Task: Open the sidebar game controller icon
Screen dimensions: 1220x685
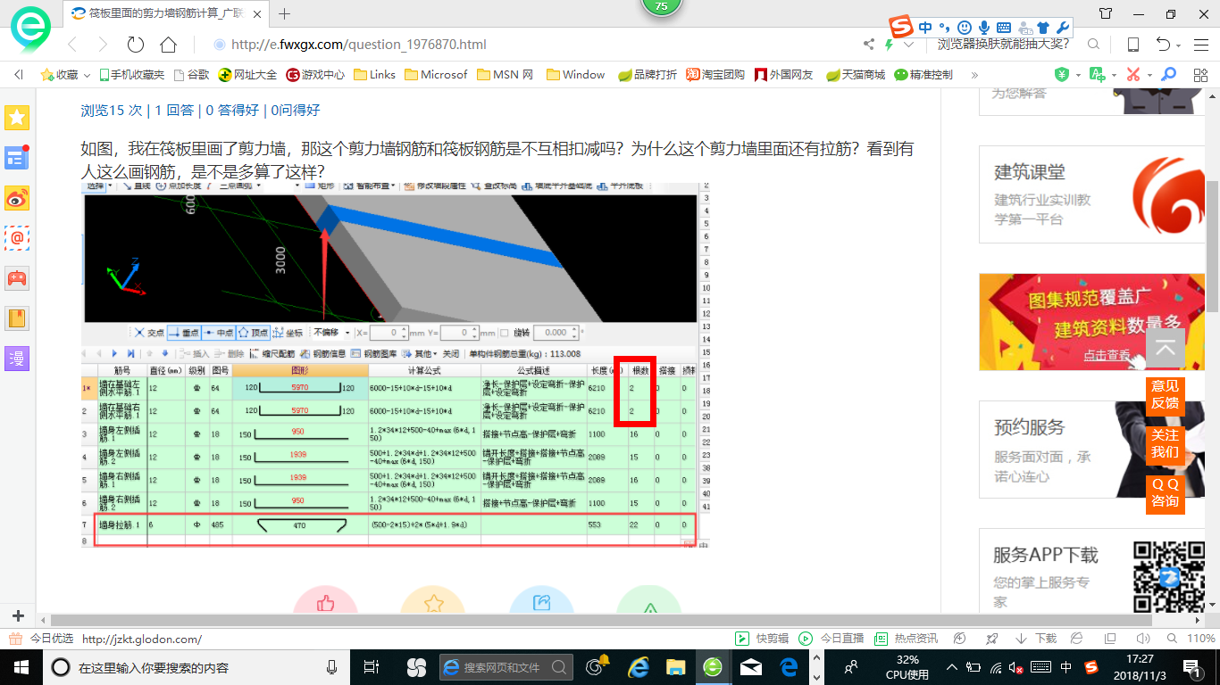Action: [17, 278]
